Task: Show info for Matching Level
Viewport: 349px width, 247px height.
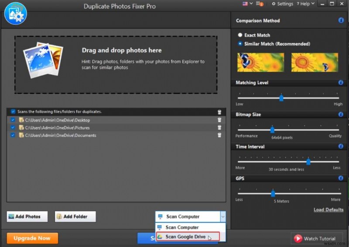Action: point(341,83)
